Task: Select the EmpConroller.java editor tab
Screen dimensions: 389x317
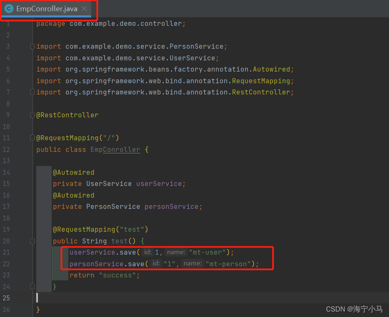Action: pyautogui.click(x=46, y=9)
